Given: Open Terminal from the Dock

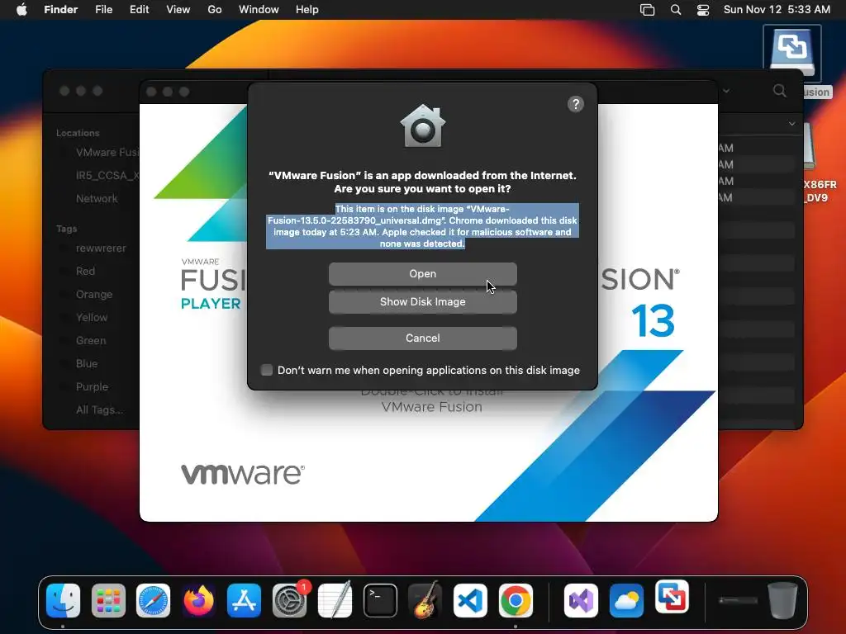Looking at the screenshot, I should (x=380, y=600).
